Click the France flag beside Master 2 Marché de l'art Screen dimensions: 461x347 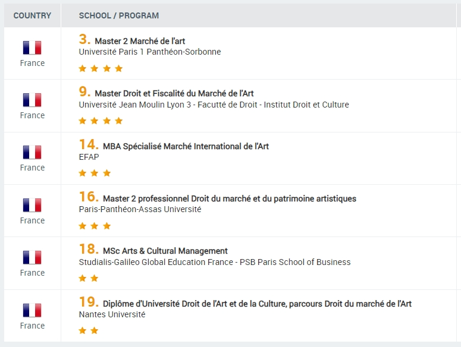pyautogui.click(x=32, y=48)
